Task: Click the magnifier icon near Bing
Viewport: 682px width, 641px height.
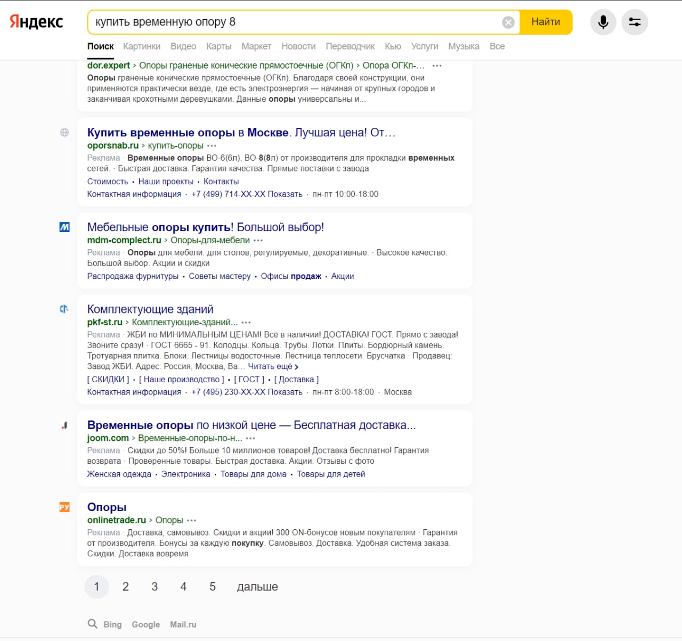Action: pos(93,624)
